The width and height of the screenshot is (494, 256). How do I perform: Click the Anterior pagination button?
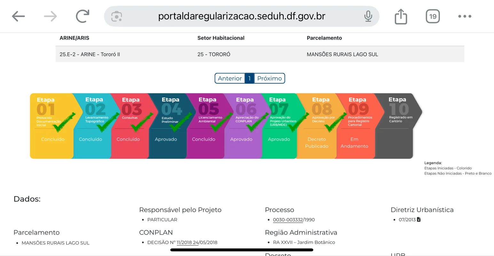[x=230, y=78]
